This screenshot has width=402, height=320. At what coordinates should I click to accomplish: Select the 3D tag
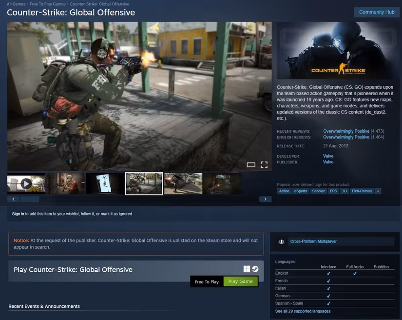(x=345, y=191)
